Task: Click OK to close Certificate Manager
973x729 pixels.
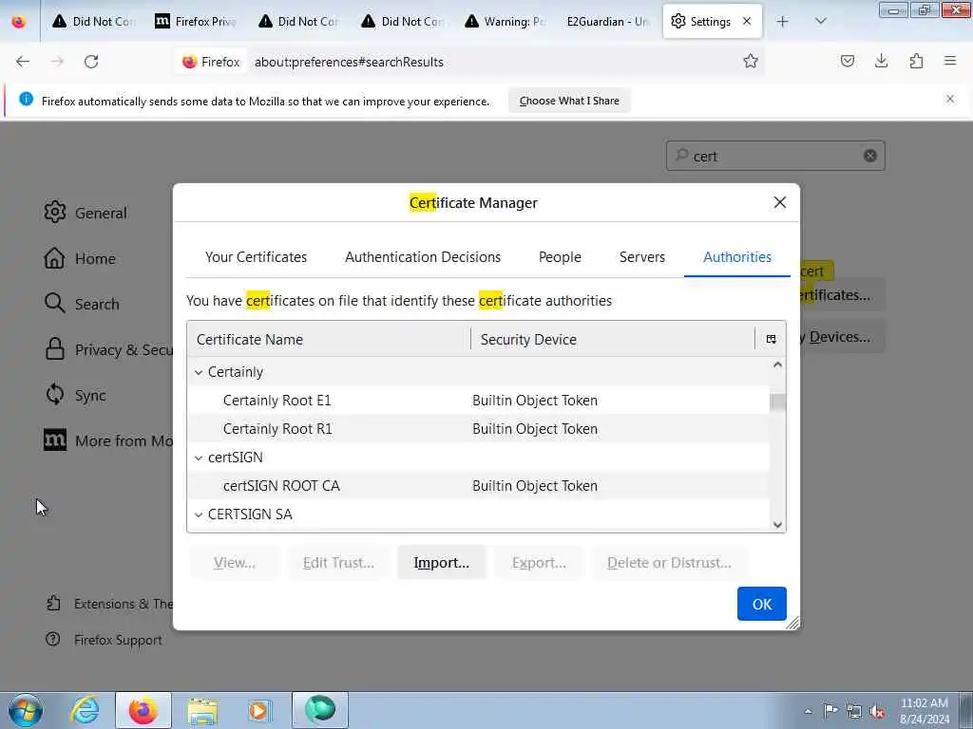Action: point(761,604)
